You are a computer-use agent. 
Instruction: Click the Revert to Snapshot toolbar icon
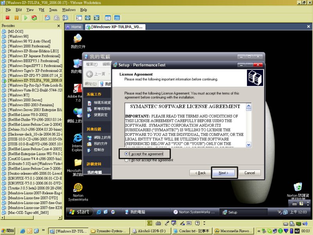tap(56, 18)
